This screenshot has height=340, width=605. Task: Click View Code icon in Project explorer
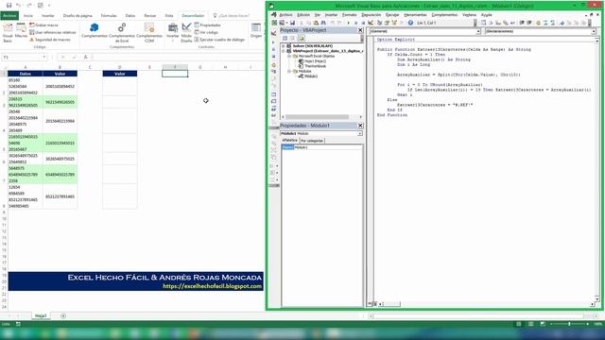285,38
